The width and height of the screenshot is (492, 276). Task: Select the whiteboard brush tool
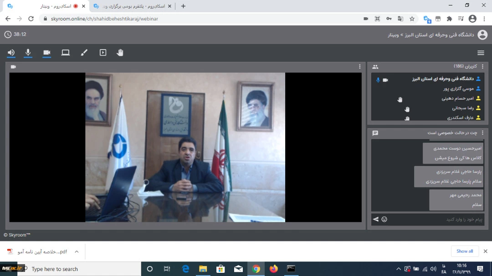(84, 53)
